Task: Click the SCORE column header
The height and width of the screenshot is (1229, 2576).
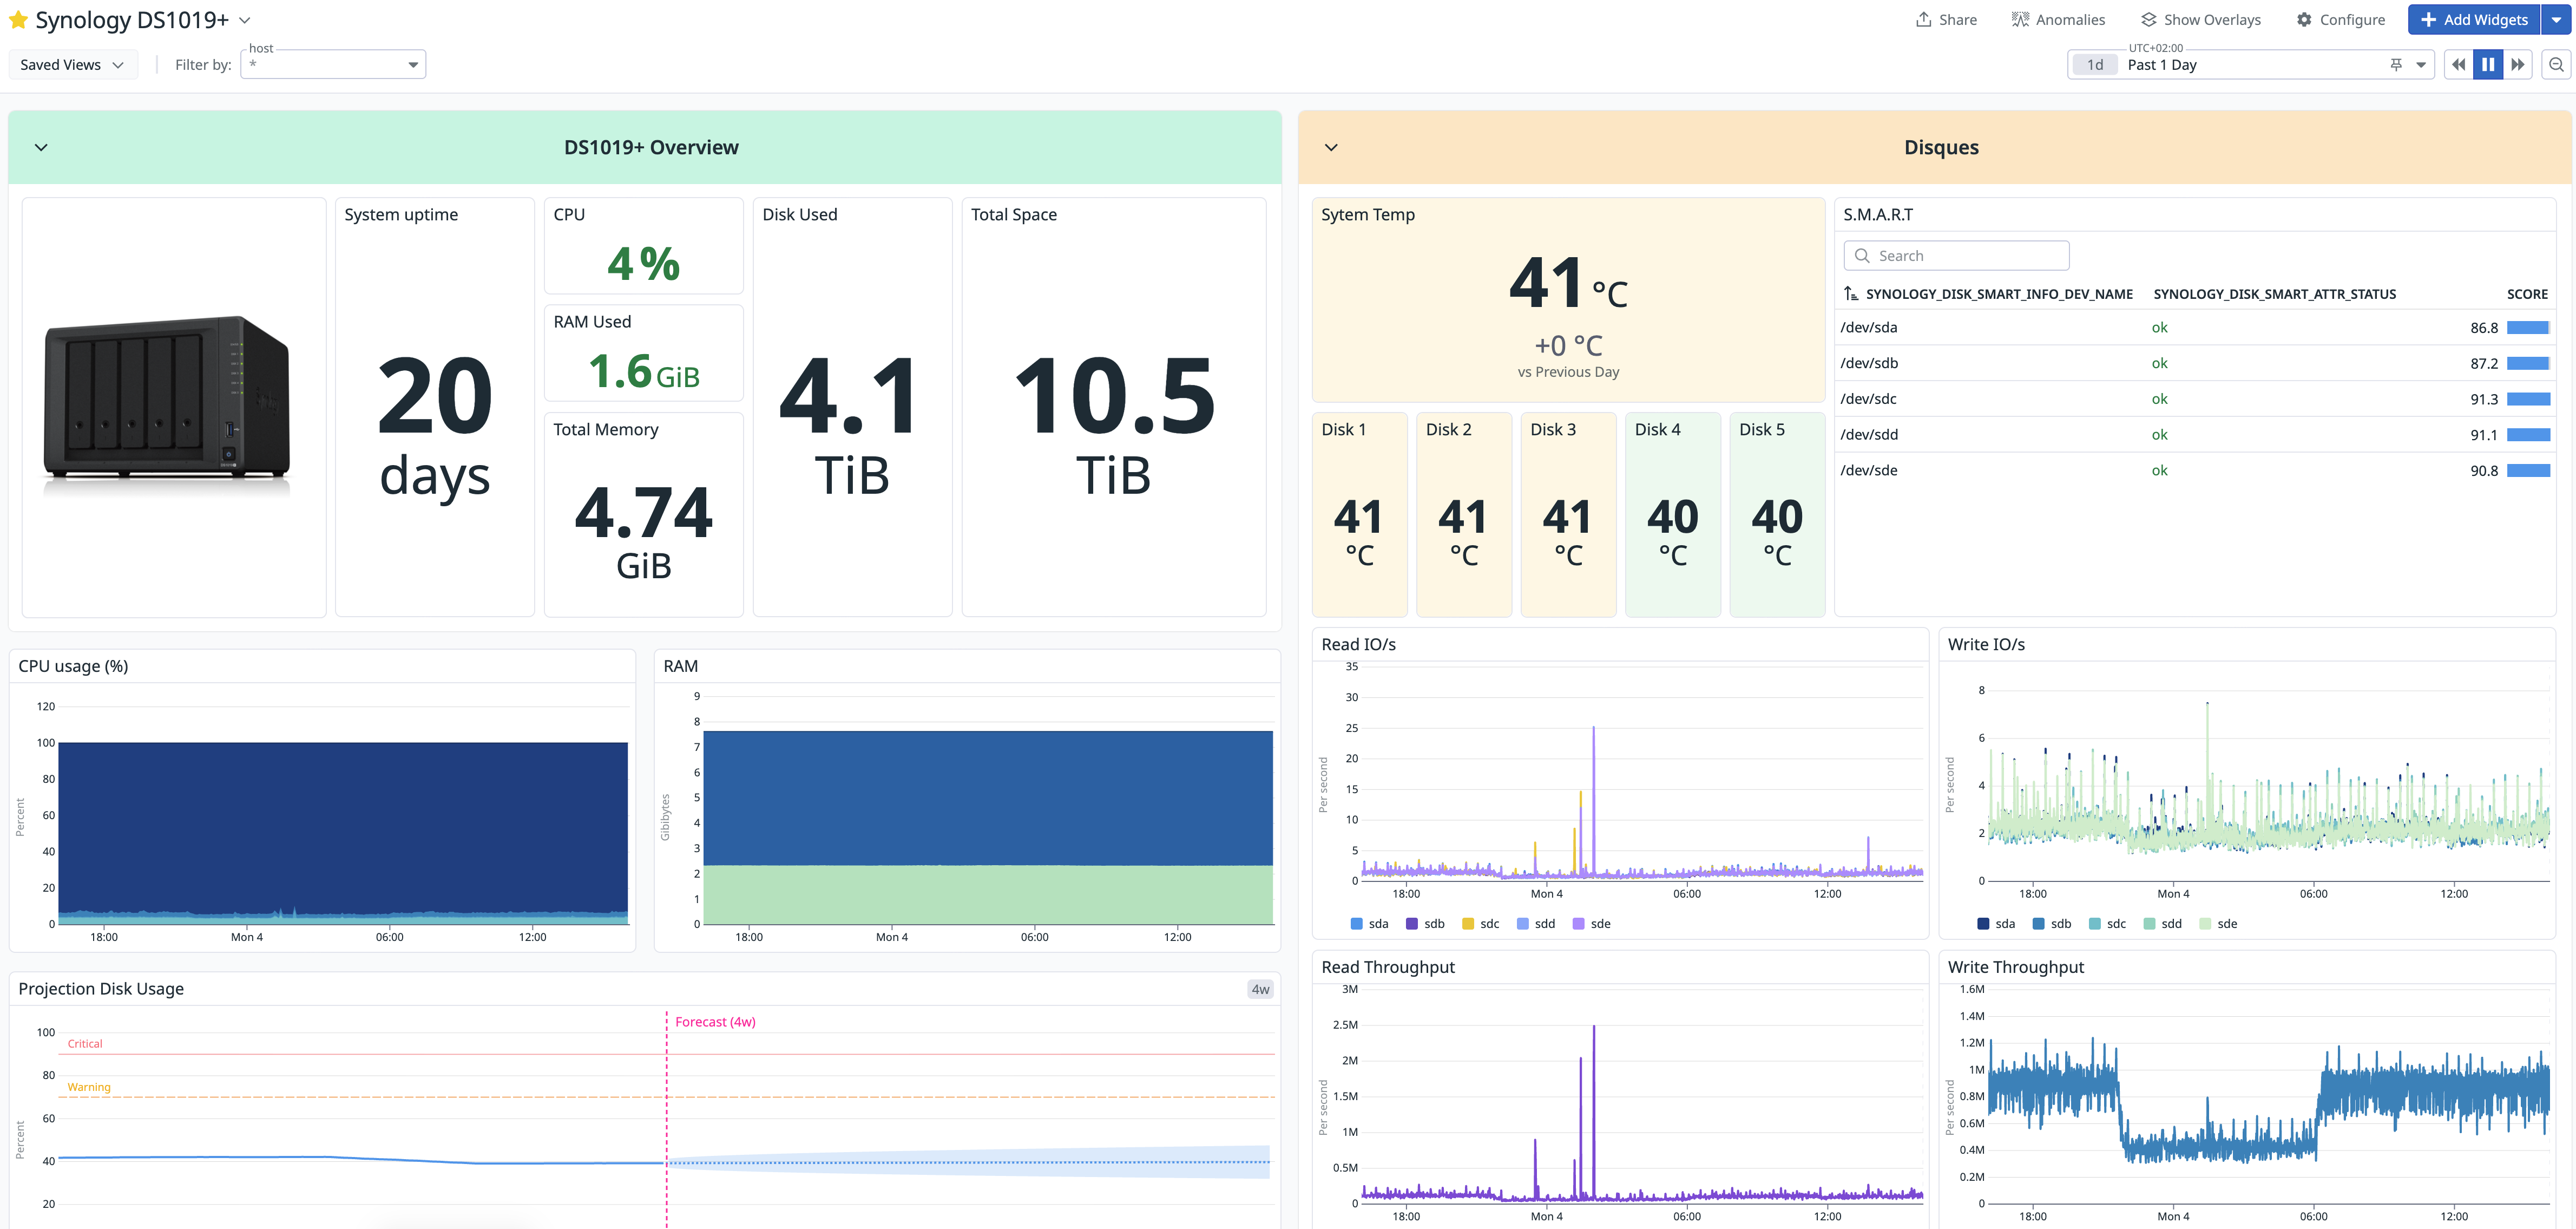Action: click(2526, 294)
